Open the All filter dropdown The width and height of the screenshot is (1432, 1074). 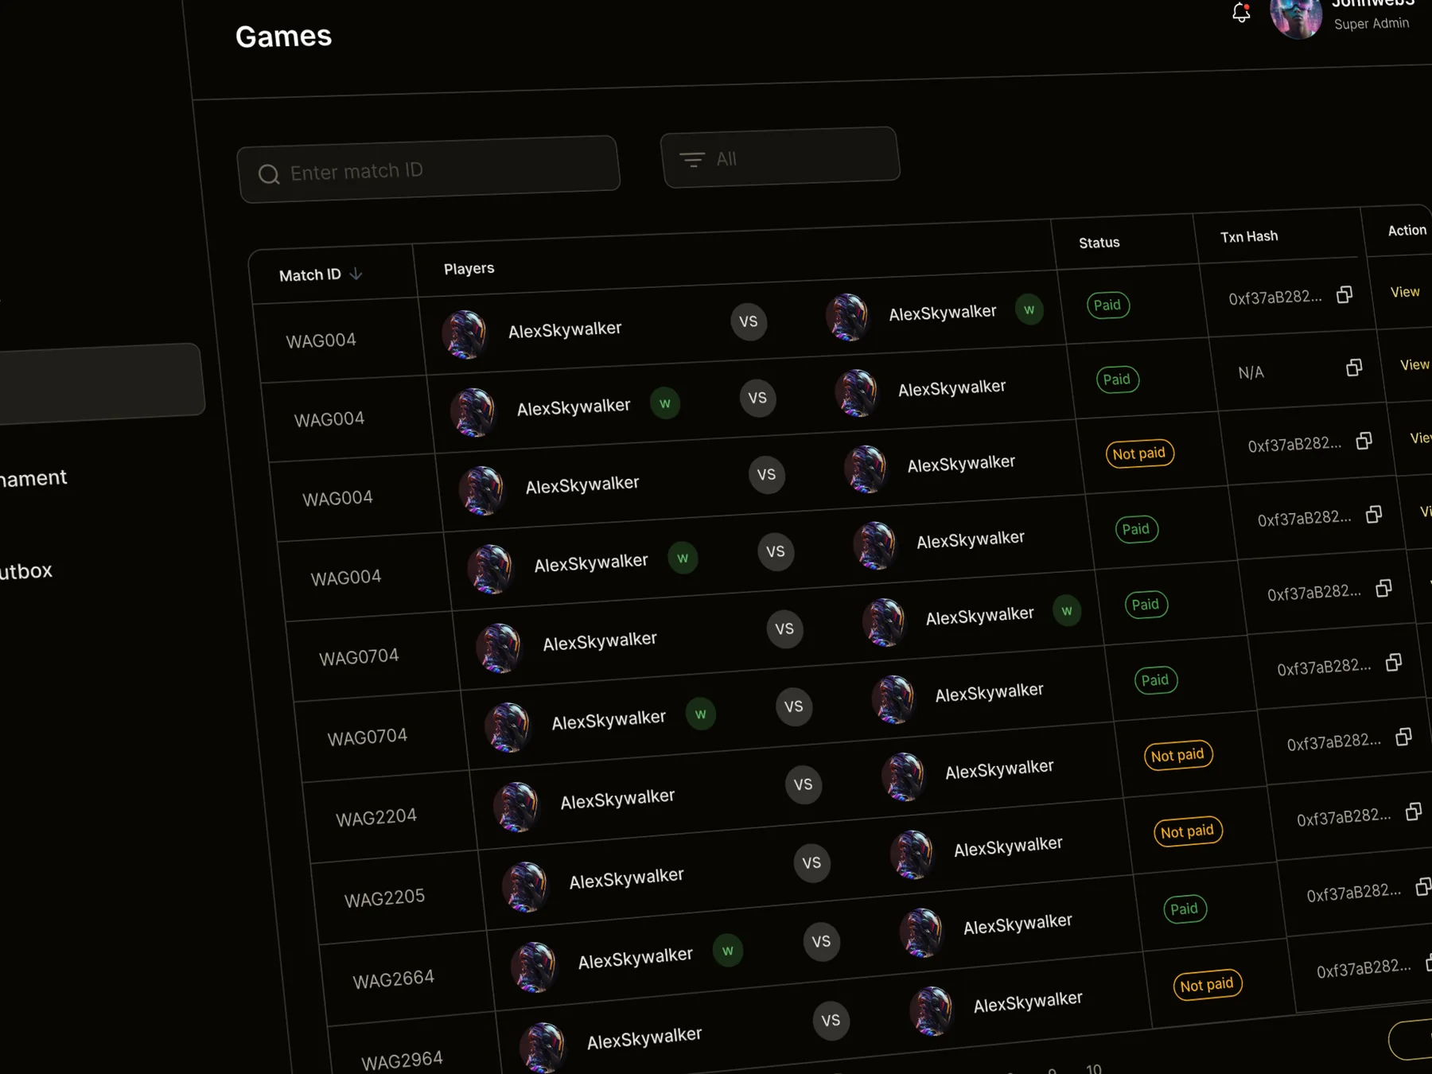[x=780, y=158]
